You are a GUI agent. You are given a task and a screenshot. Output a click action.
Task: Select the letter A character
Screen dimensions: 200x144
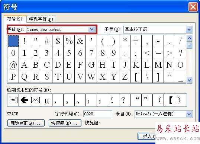[25, 65]
